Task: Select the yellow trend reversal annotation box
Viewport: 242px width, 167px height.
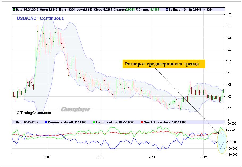Action: point(164,64)
